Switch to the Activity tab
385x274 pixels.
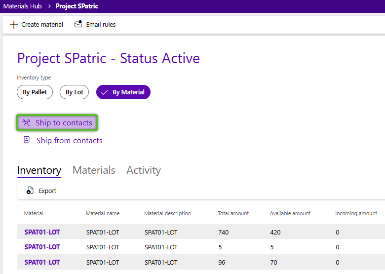click(x=144, y=170)
